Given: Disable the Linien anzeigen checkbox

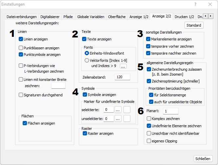Looking at the screenshot, I should point(21,39).
